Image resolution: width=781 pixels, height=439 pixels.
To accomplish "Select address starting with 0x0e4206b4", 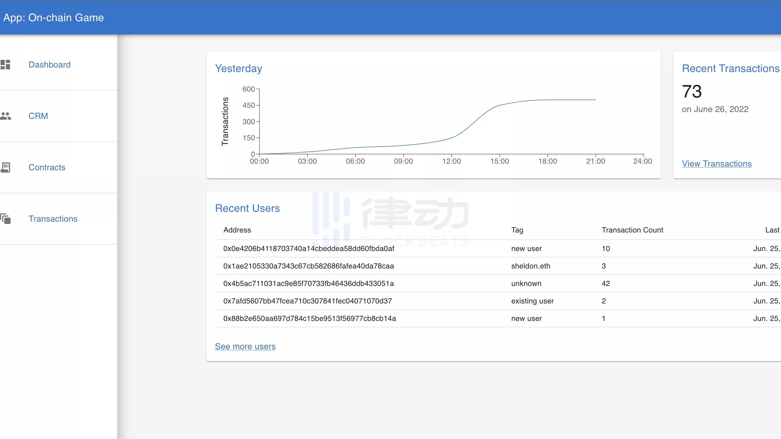I will (x=308, y=249).
